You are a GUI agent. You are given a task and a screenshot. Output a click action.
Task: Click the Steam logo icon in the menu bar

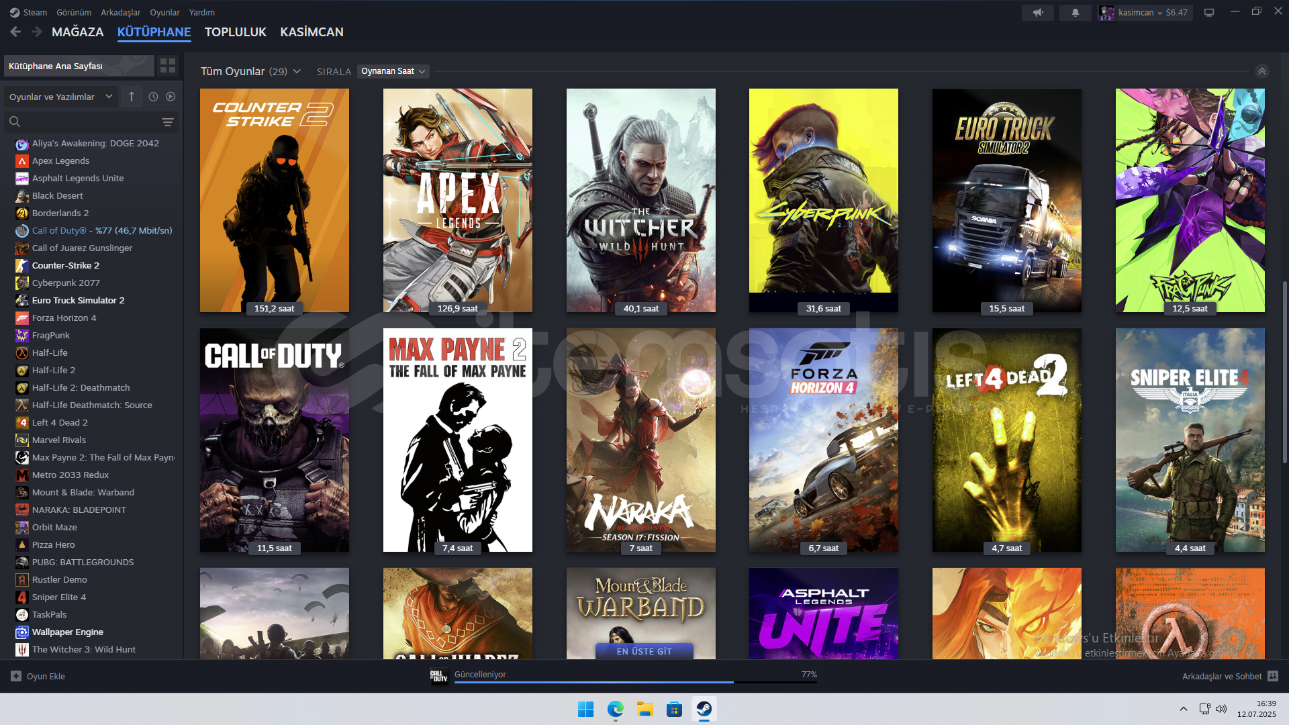click(15, 12)
